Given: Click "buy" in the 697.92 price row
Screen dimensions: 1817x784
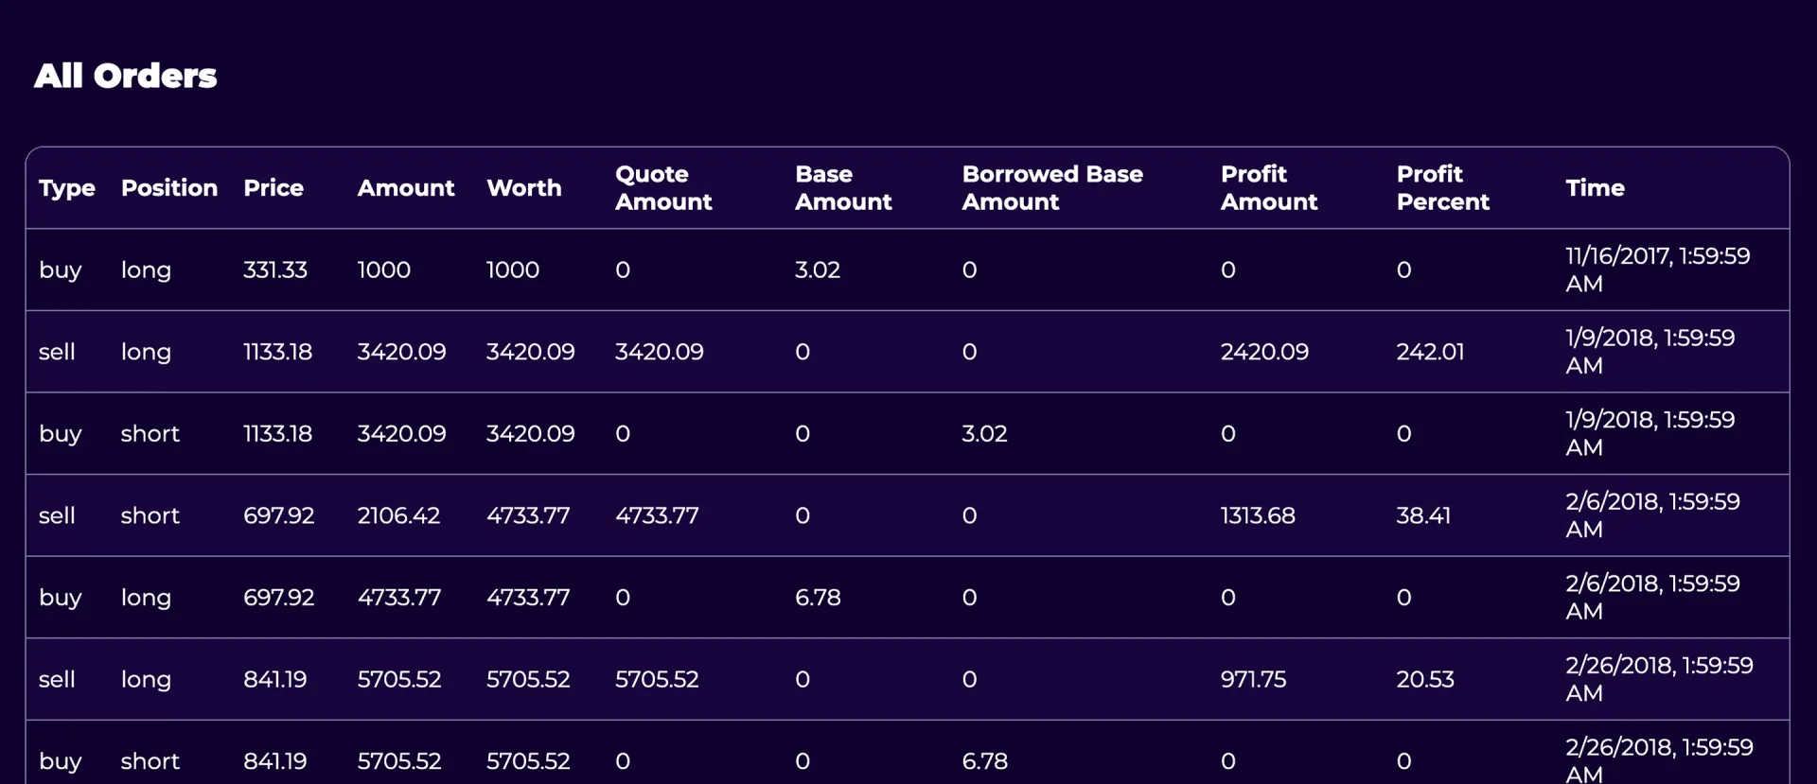Looking at the screenshot, I should click(x=61, y=599).
